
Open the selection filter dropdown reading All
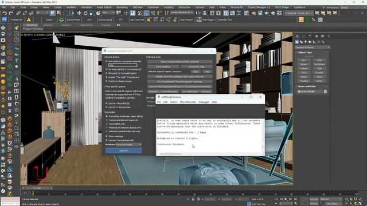(42, 13)
